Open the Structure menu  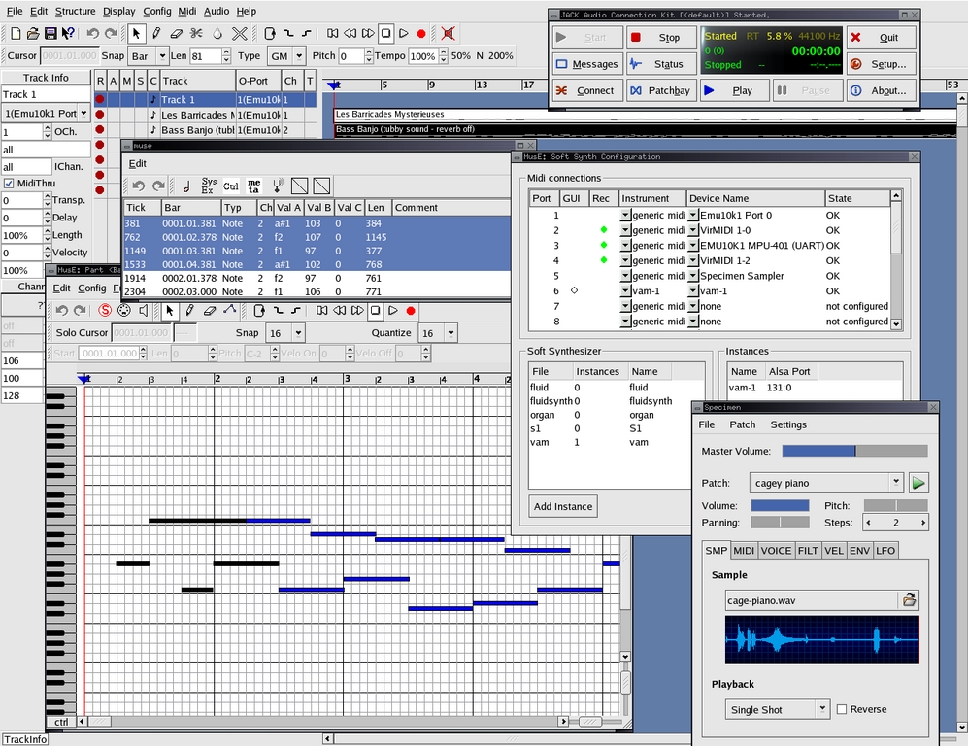(75, 11)
